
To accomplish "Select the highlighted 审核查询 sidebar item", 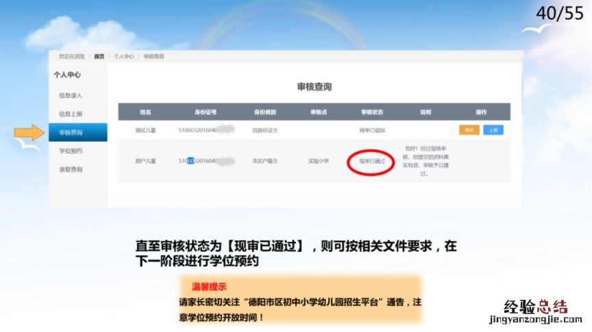I will coord(78,132).
